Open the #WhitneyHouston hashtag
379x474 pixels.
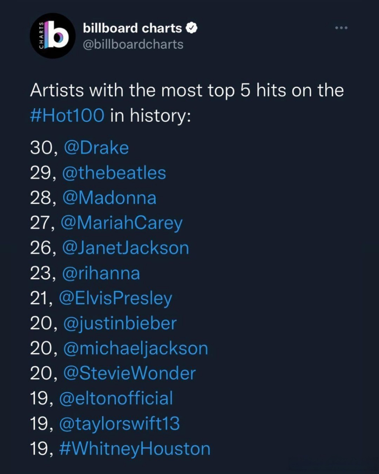[x=135, y=449]
